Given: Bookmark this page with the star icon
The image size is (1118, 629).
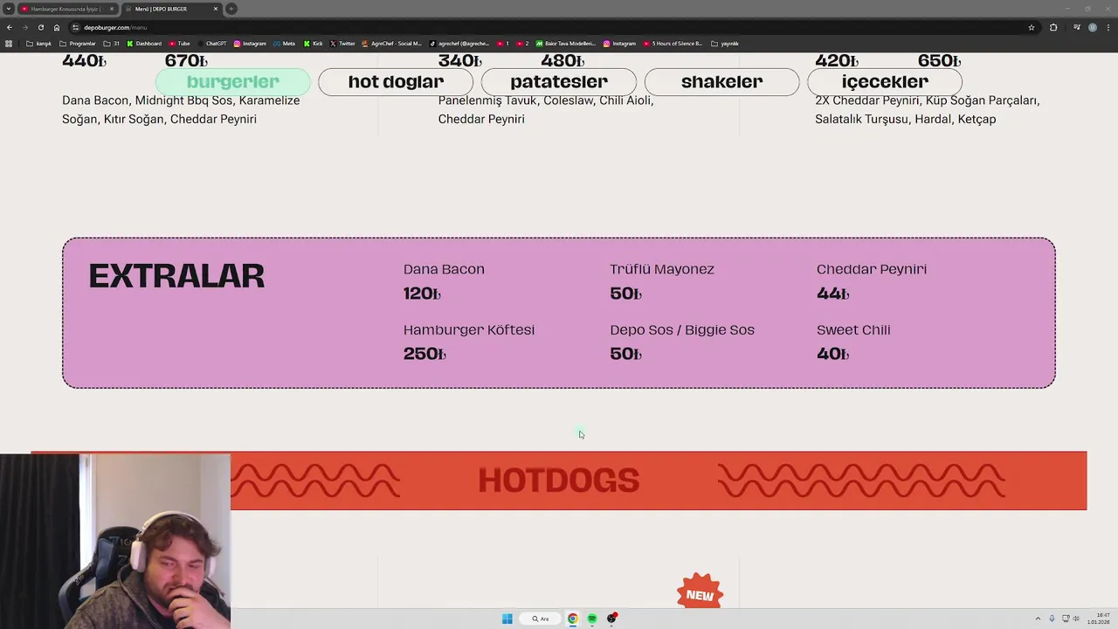Looking at the screenshot, I should 1032,27.
